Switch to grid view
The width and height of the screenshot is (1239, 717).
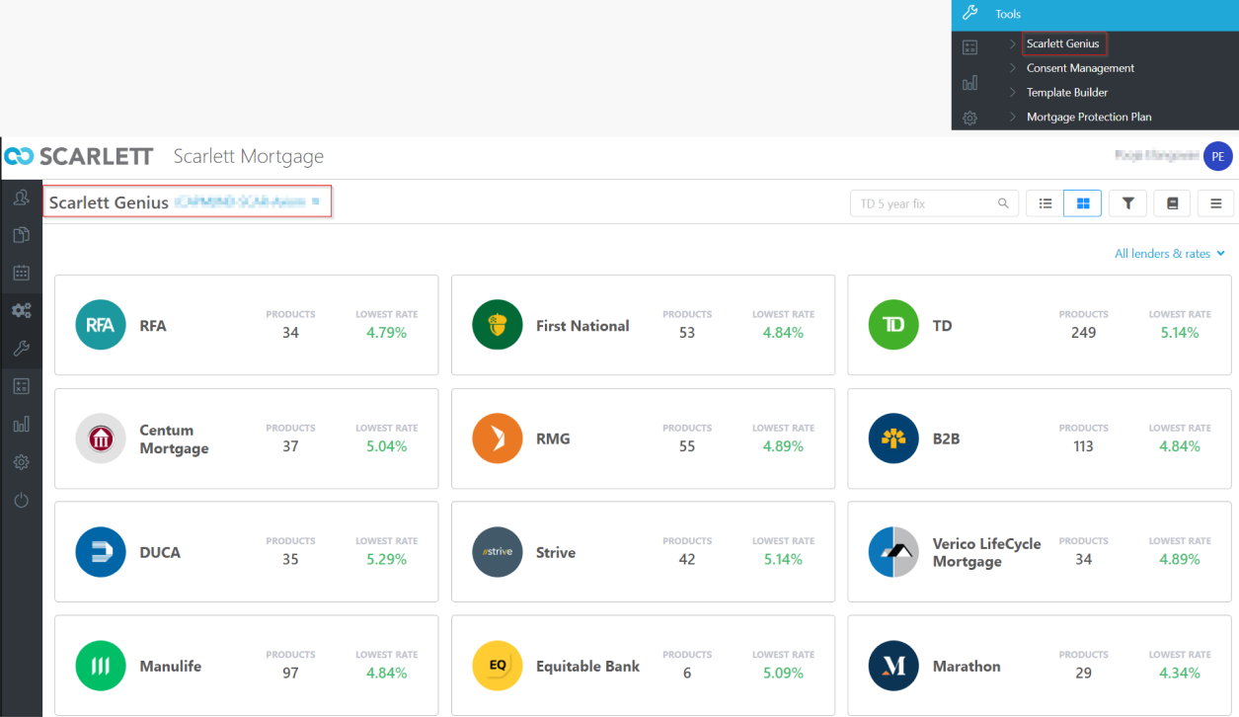[1083, 203]
